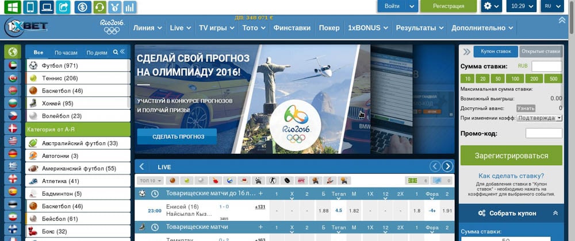
Task: Expand the Live menu
Action: pyautogui.click(x=181, y=28)
